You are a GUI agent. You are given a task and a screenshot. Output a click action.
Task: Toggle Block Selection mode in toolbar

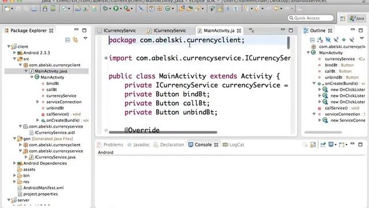click(228, 9)
